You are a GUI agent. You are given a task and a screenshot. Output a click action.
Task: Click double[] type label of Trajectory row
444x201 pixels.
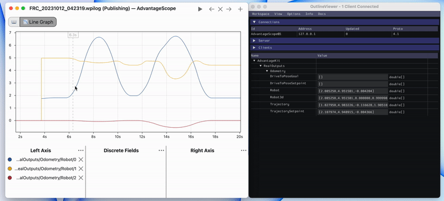point(397,105)
